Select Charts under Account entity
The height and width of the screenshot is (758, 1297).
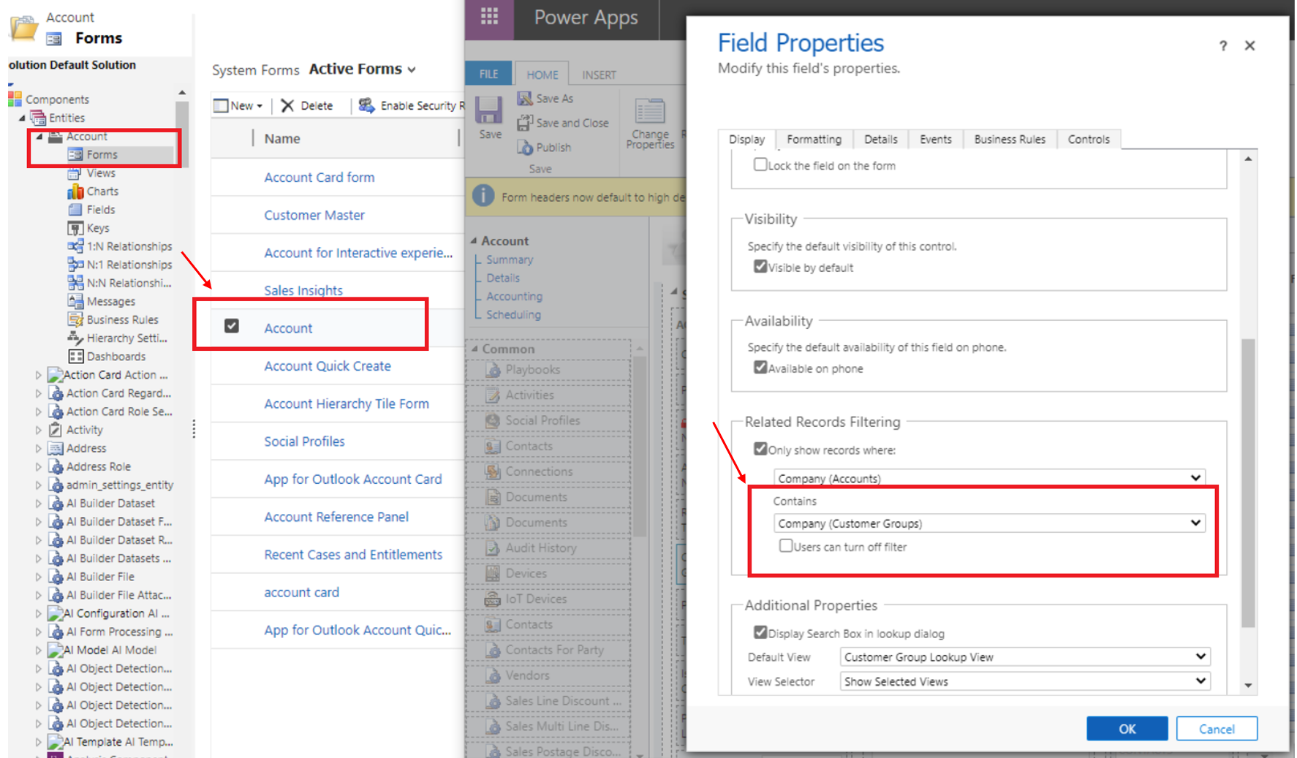point(102,191)
